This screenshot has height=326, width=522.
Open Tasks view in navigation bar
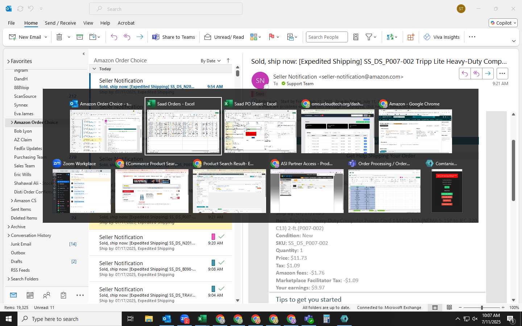(x=63, y=295)
